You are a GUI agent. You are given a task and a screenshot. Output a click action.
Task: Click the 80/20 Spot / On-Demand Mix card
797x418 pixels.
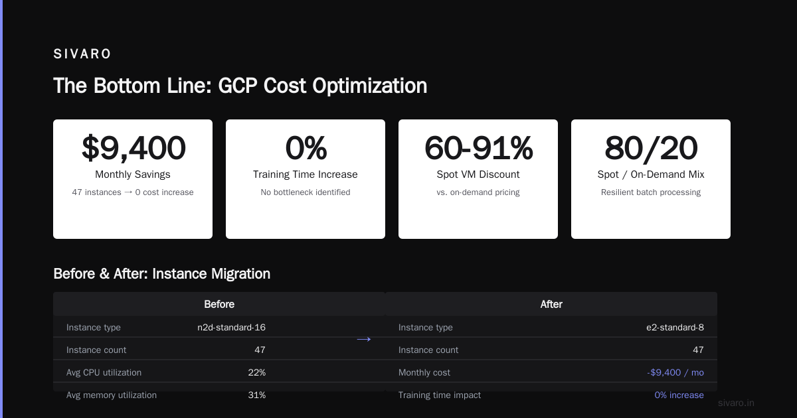(651, 179)
